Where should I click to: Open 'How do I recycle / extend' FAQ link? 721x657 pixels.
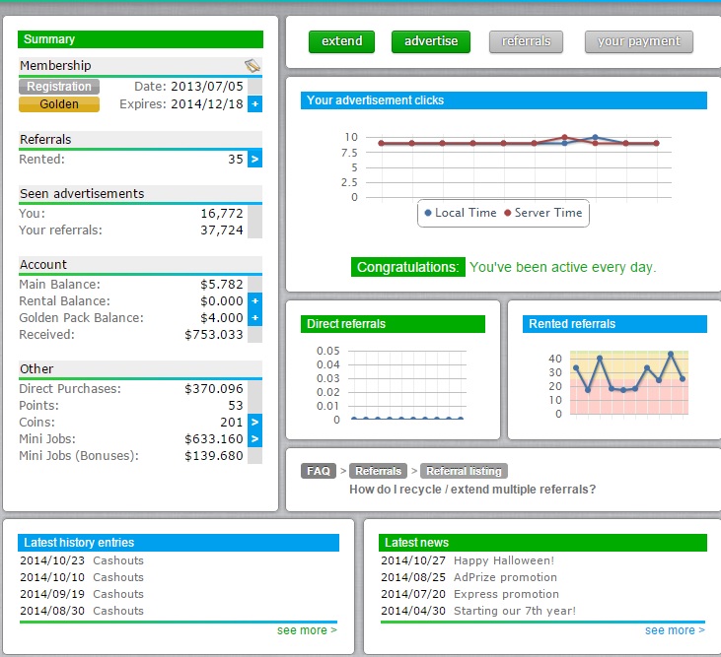pyautogui.click(x=472, y=490)
